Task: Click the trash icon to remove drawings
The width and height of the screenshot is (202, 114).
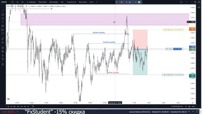Action: 3,64
